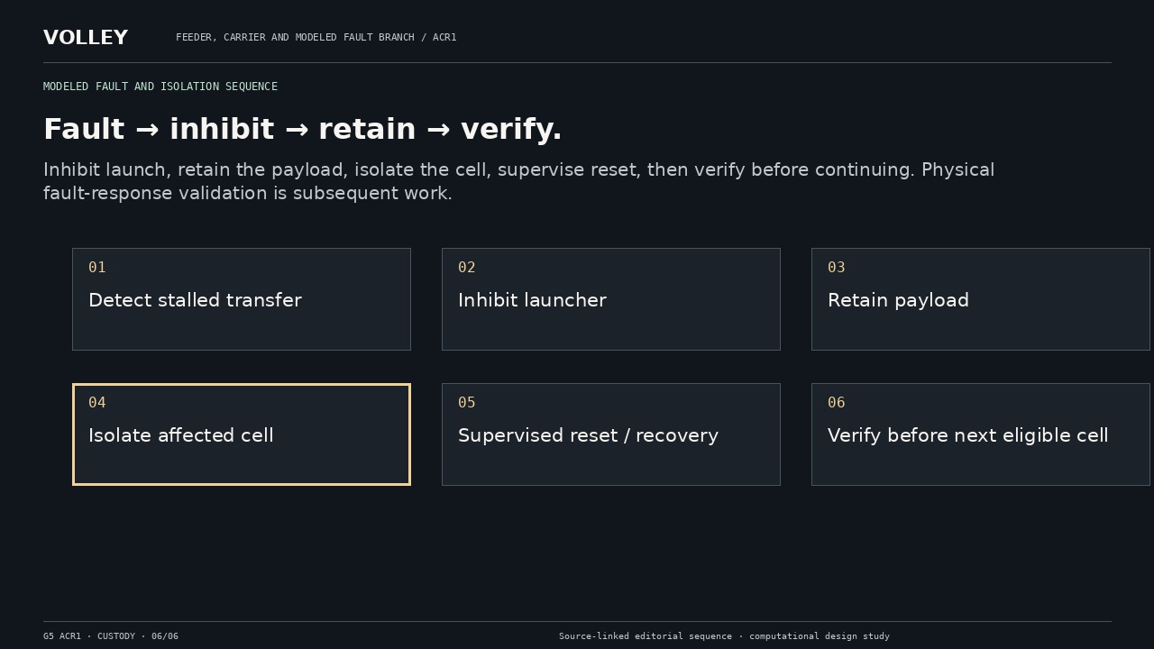The image size is (1154, 649).
Task: Click the 'MODELED FAULT AND ISOLATION SEQUENCE' label
Action: [x=160, y=87]
